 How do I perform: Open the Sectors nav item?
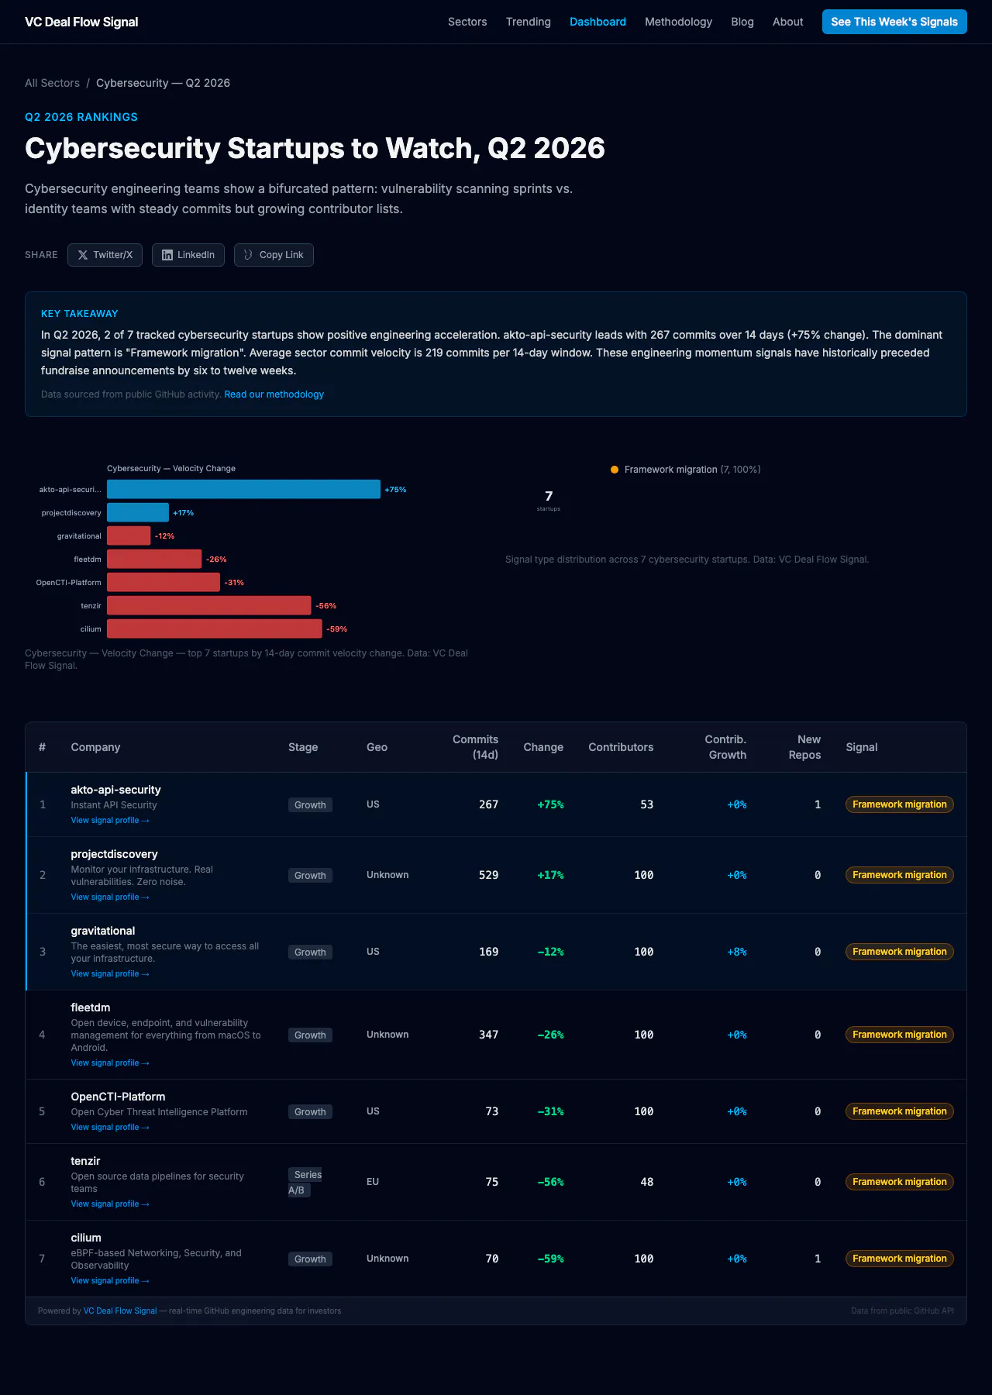pyautogui.click(x=467, y=22)
